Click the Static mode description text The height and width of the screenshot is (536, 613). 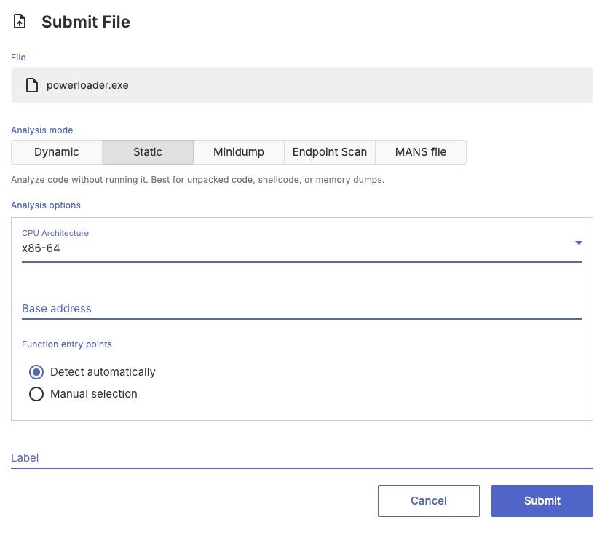click(197, 179)
